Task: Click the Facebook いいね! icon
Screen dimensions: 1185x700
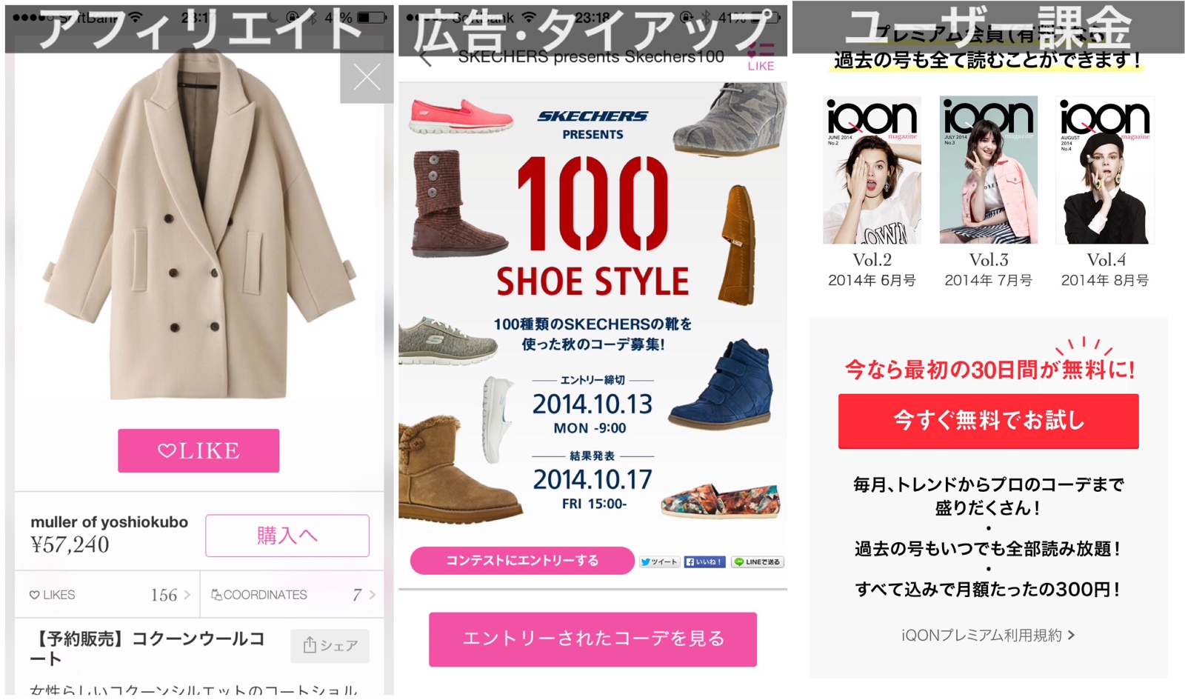Action: (704, 562)
